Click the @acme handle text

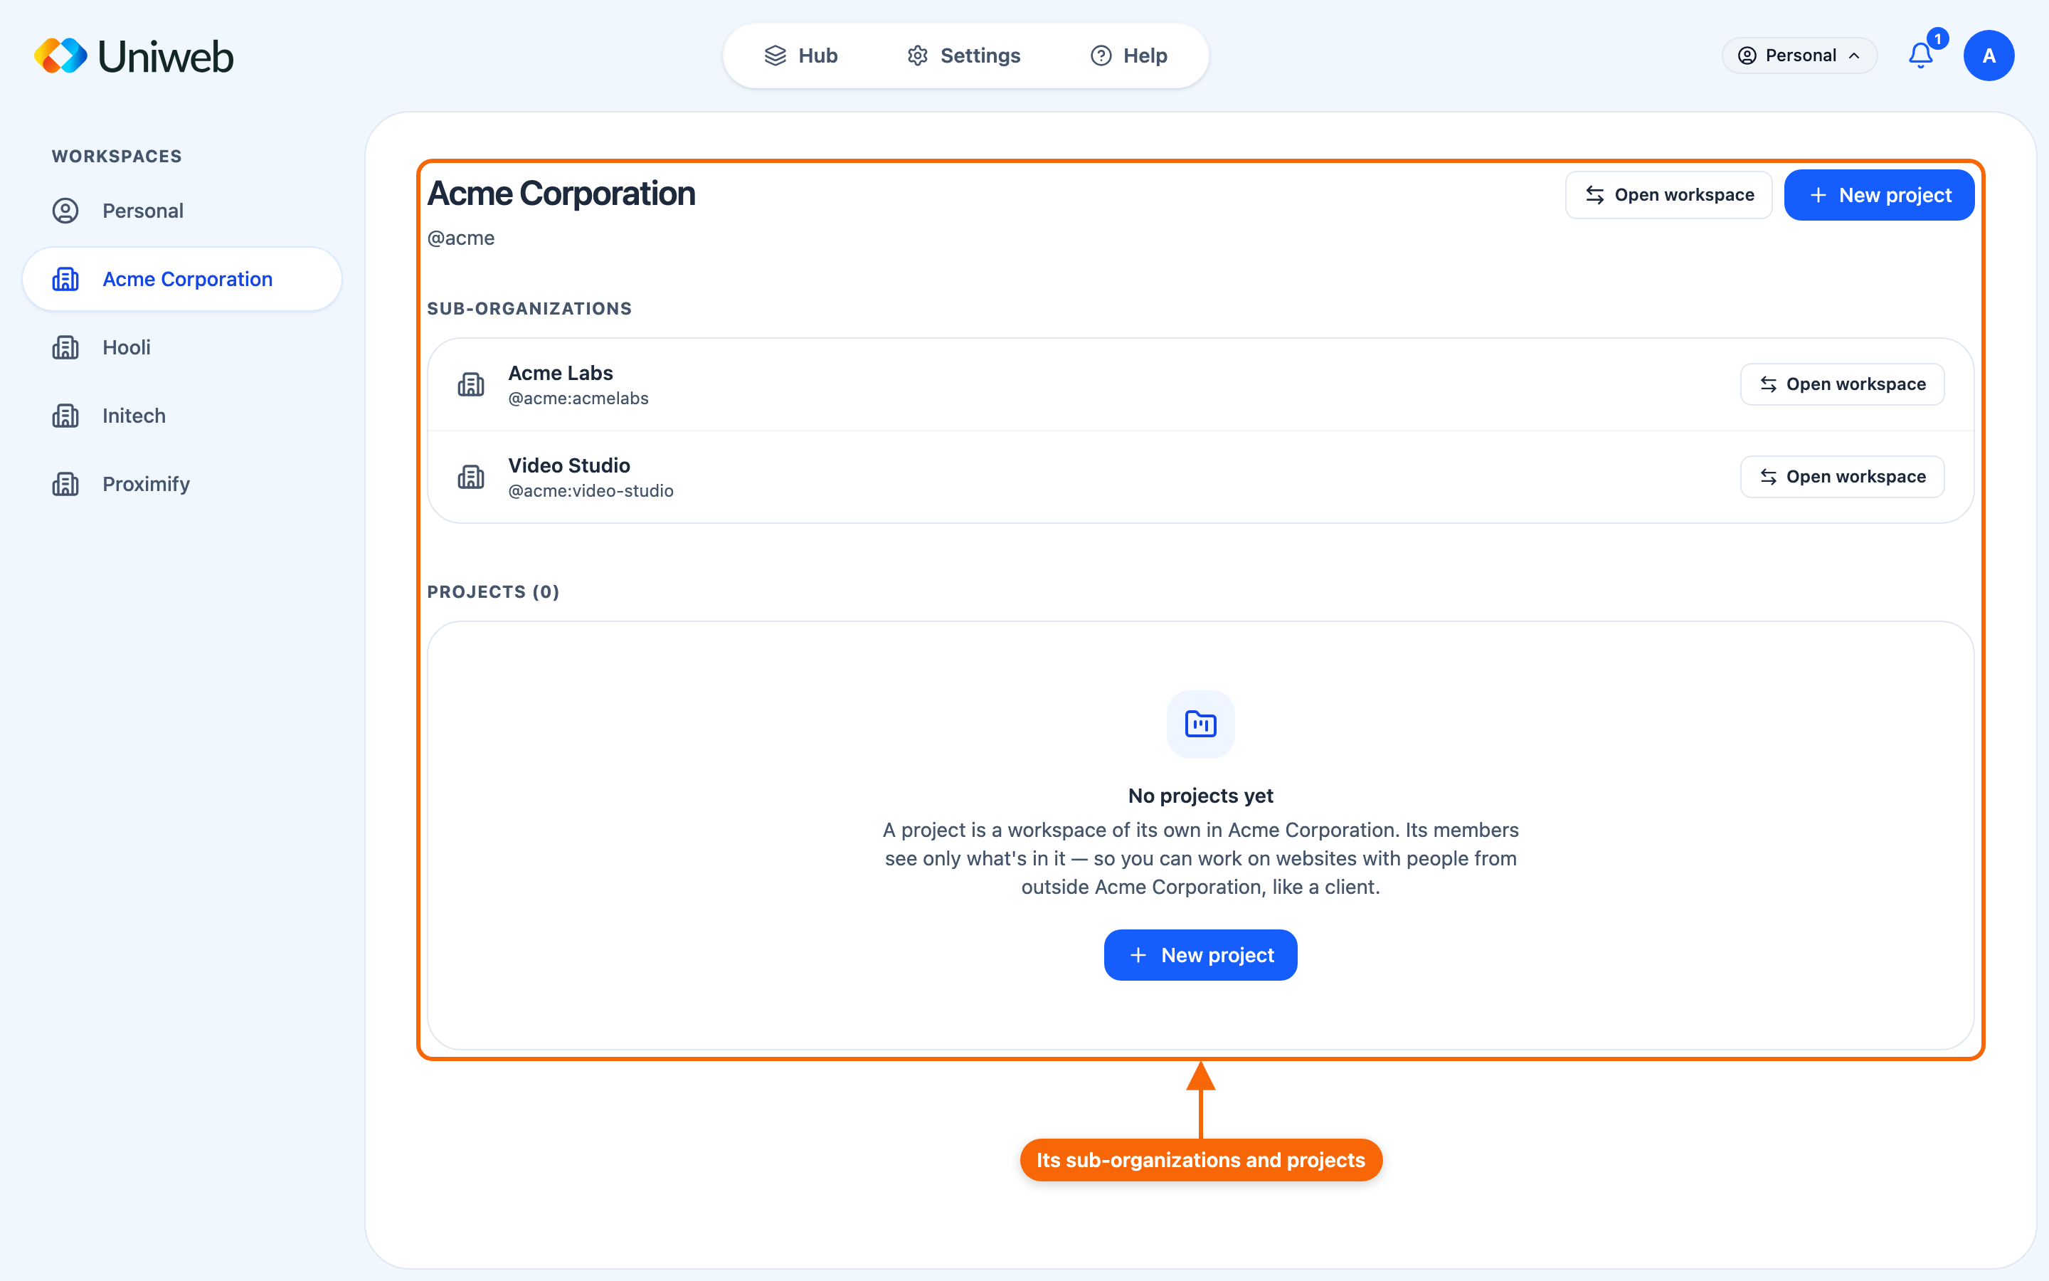460,238
